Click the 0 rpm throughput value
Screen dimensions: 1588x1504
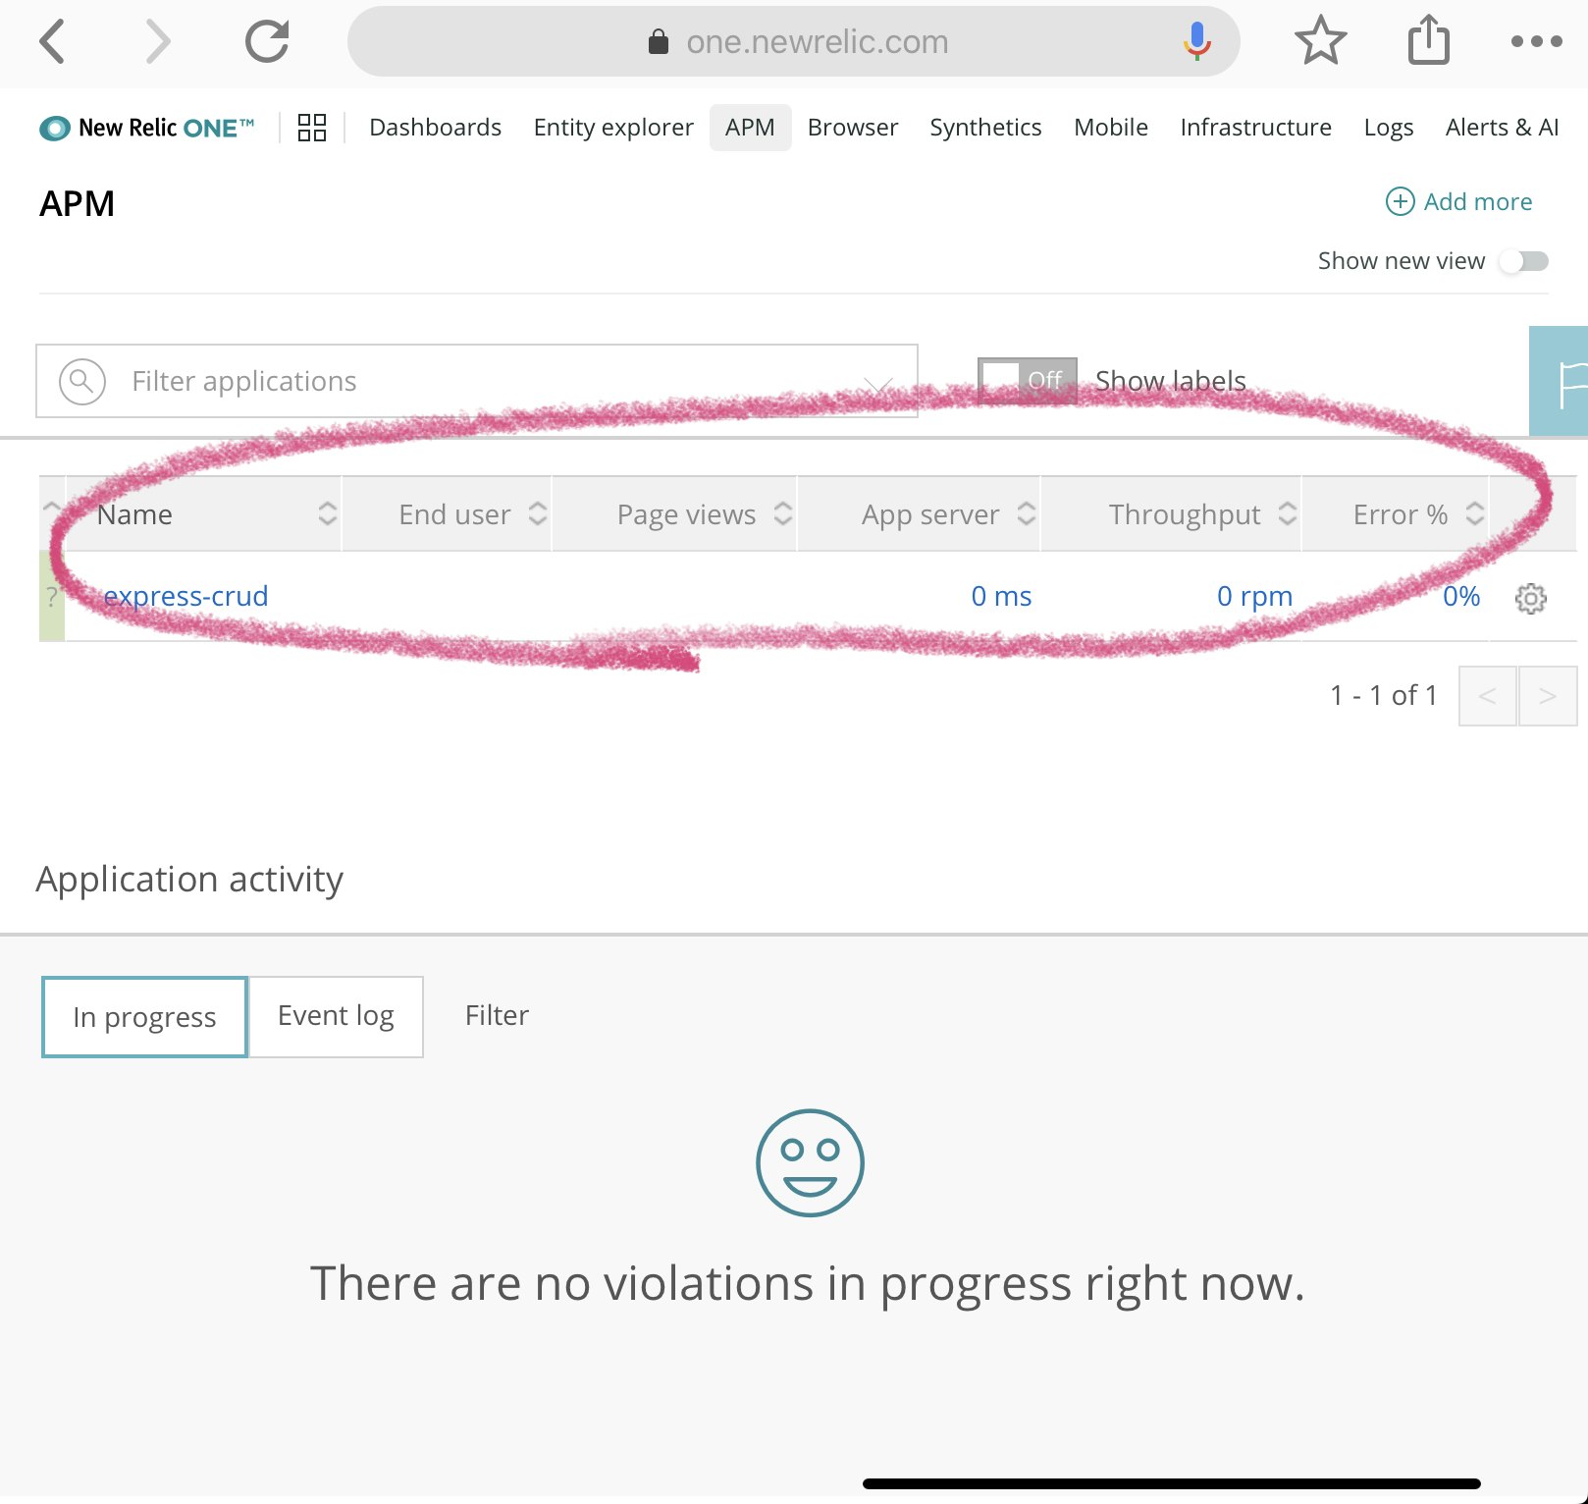tap(1254, 596)
